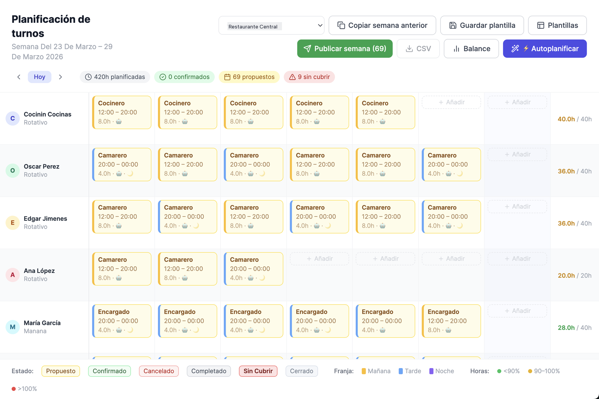Click the download icon next to CSV
Screen dimensions: 599x399
(409, 49)
